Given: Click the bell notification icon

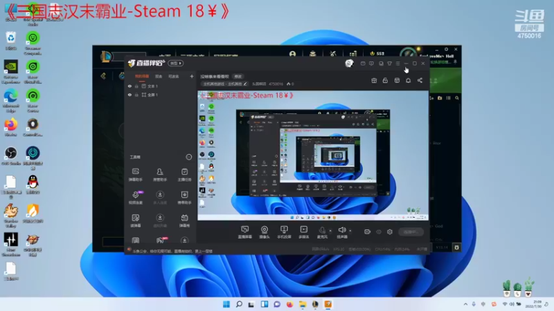Looking at the screenshot, I should pyautogui.click(x=408, y=81).
